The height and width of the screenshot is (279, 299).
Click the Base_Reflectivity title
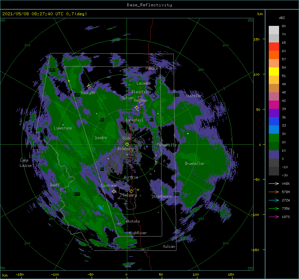tap(149, 5)
